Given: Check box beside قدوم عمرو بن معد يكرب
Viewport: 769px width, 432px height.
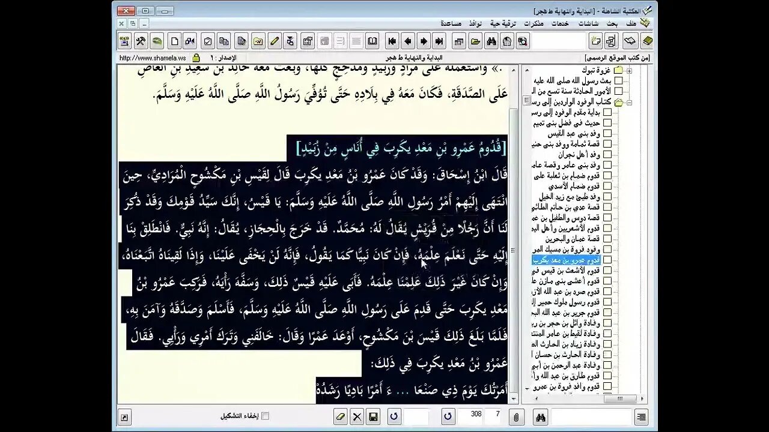Looking at the screenshot, I should click(x=607, y=260).
